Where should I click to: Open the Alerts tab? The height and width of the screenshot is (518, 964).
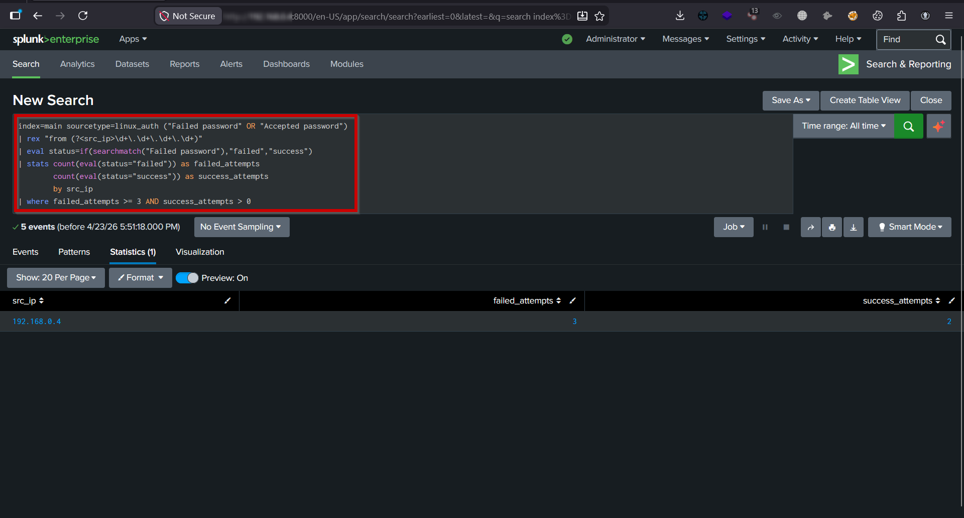231,64
